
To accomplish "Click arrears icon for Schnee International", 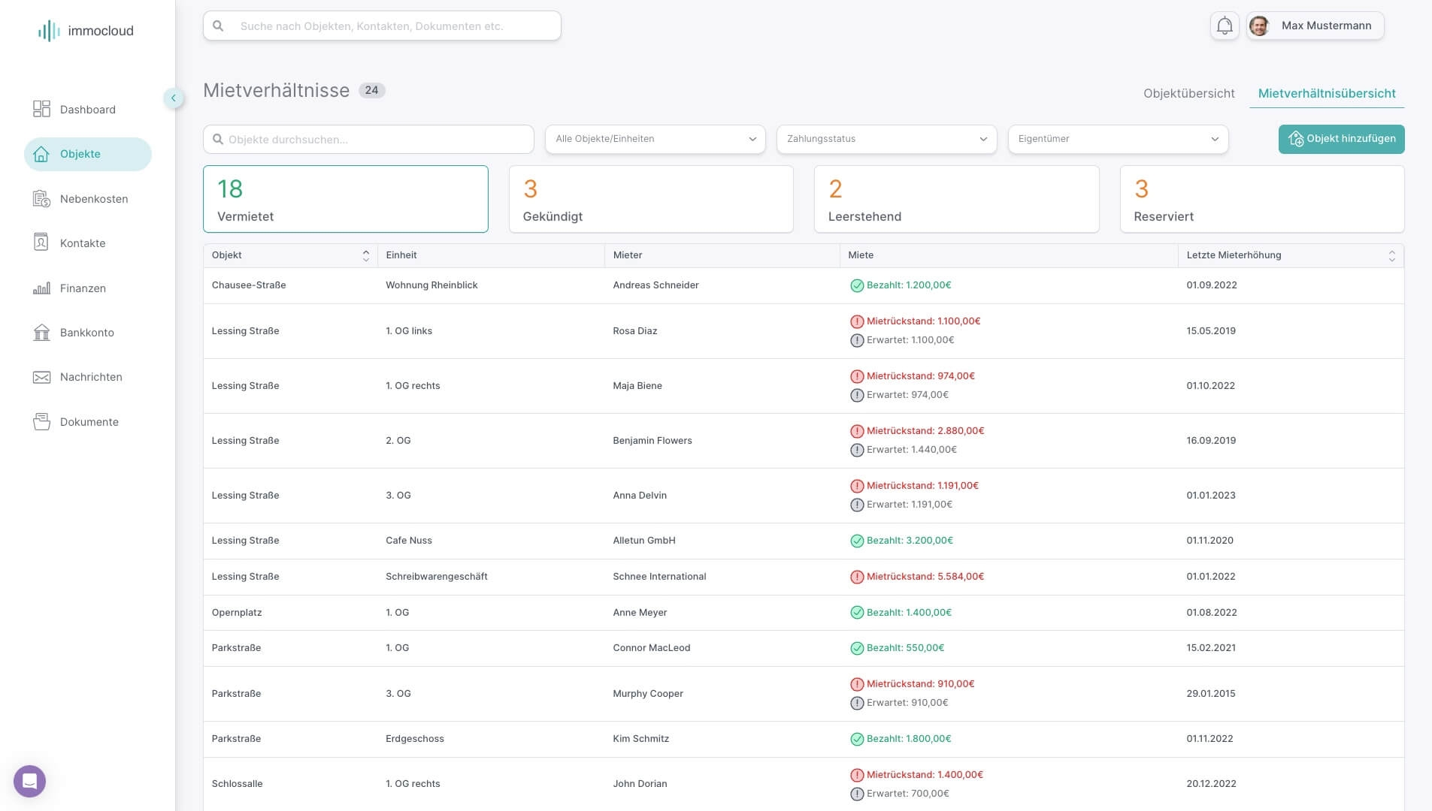I will 856,577.
